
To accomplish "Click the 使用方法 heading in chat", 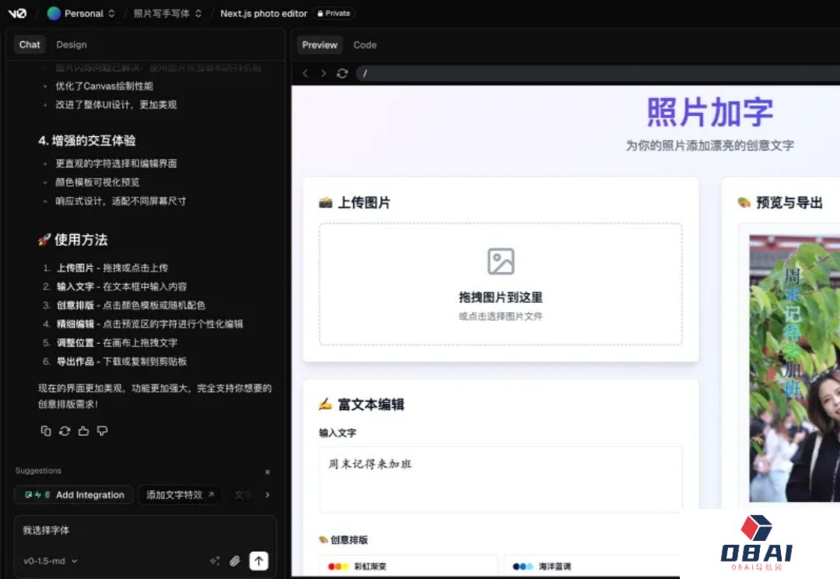I will 73,240.
